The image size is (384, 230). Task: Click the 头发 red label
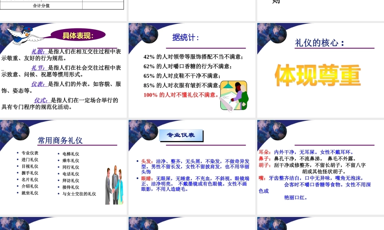point(147,161)
